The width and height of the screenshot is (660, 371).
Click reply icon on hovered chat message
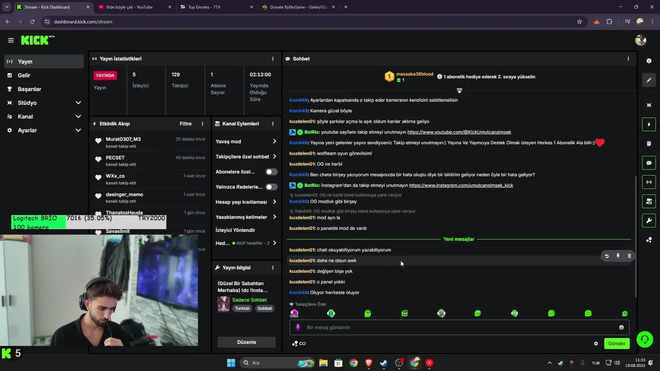point(606,256)
